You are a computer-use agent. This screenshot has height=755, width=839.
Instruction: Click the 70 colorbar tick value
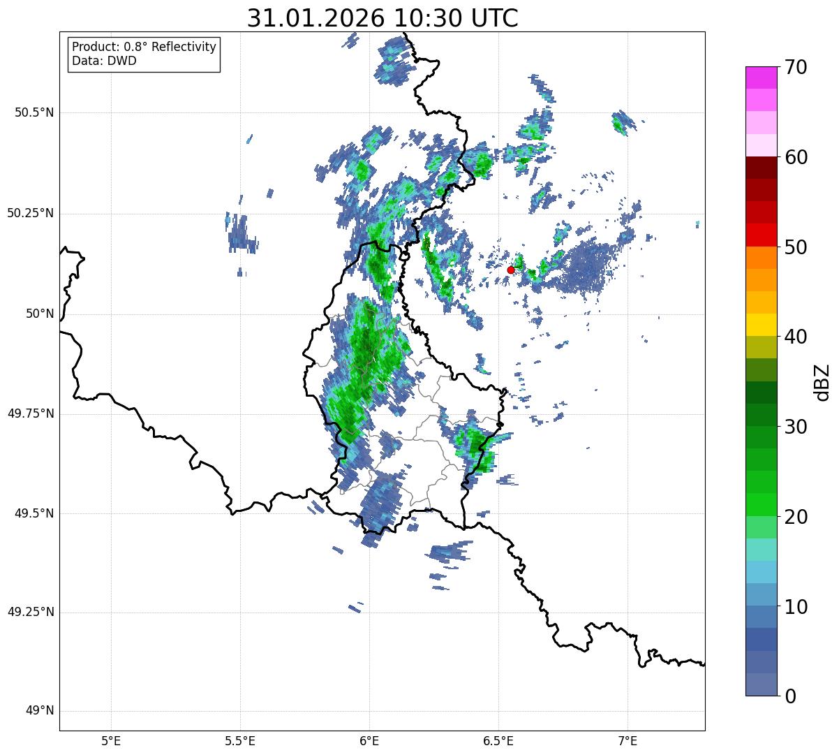796,68
